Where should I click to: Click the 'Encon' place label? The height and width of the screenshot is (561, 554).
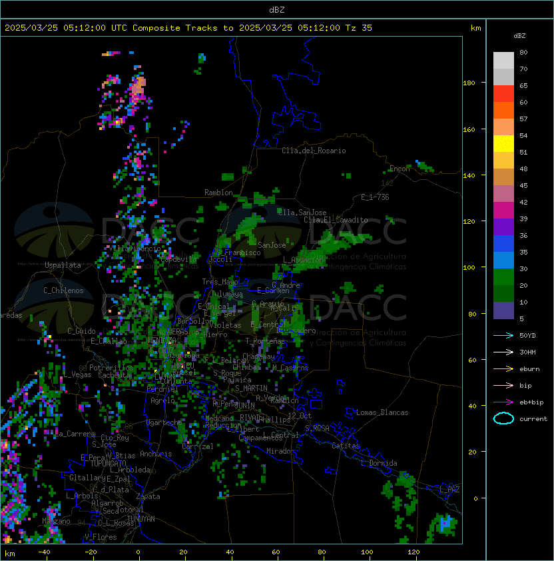400,169
